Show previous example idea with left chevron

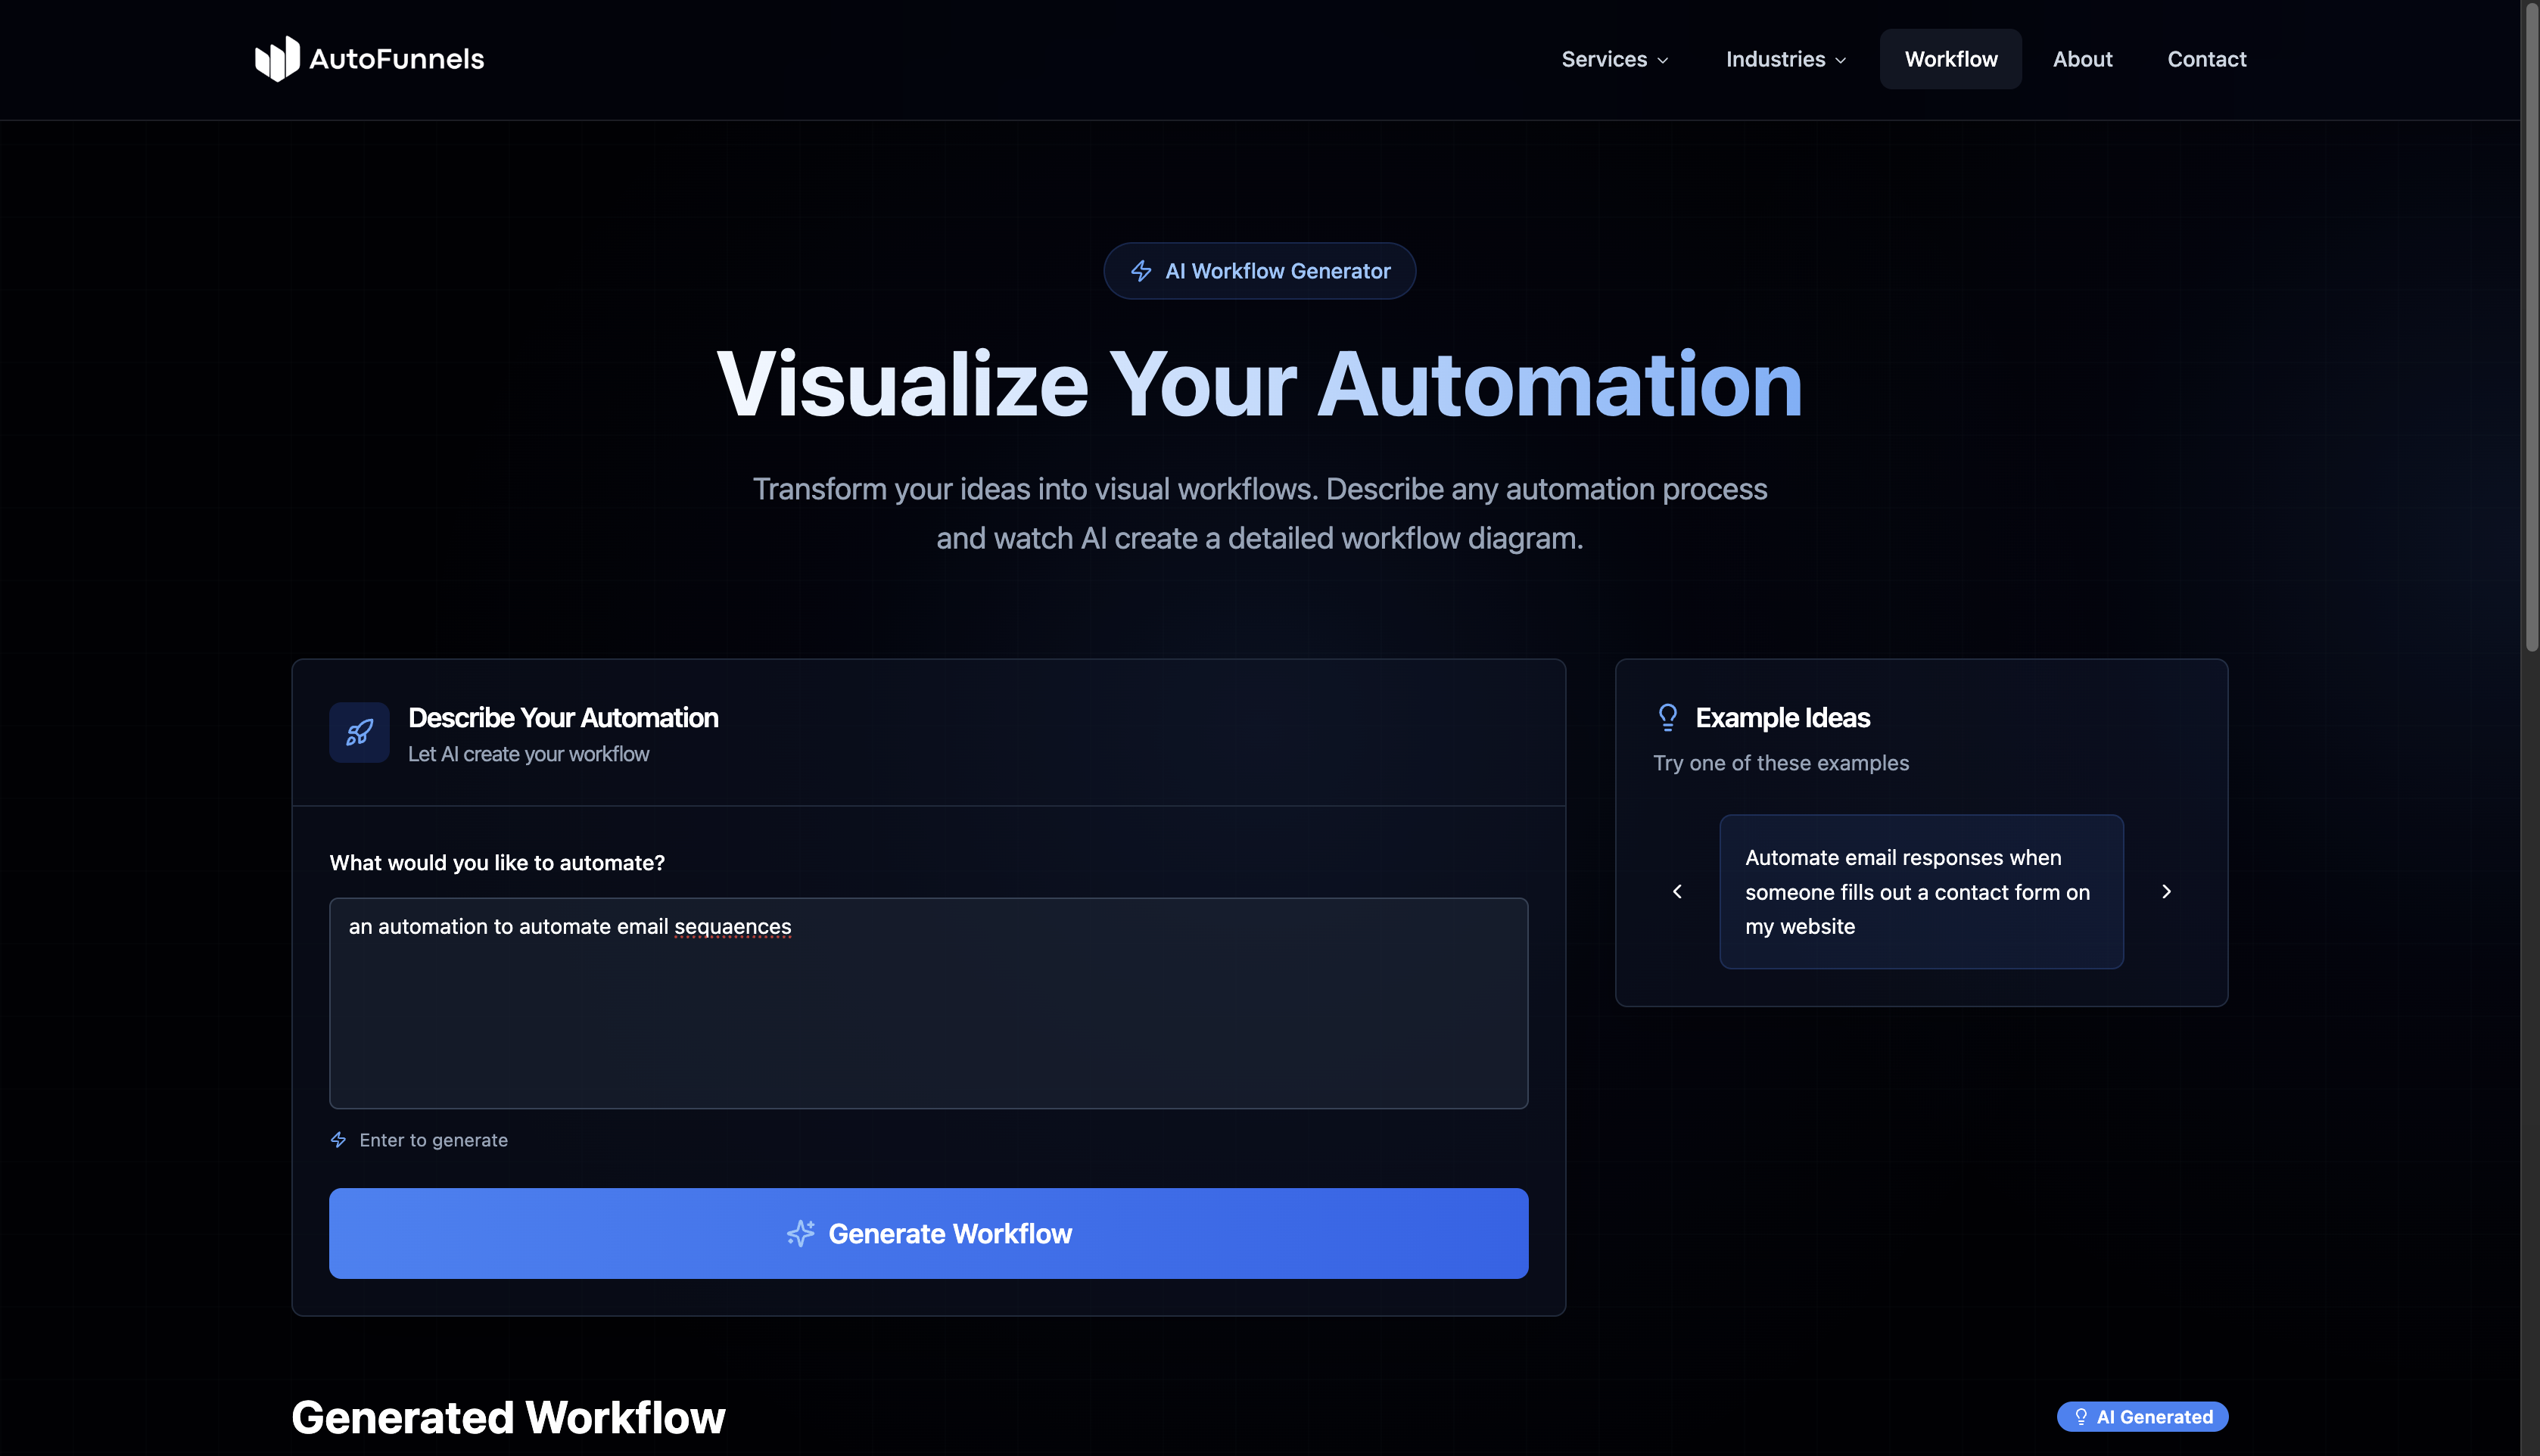point(1677,891)
